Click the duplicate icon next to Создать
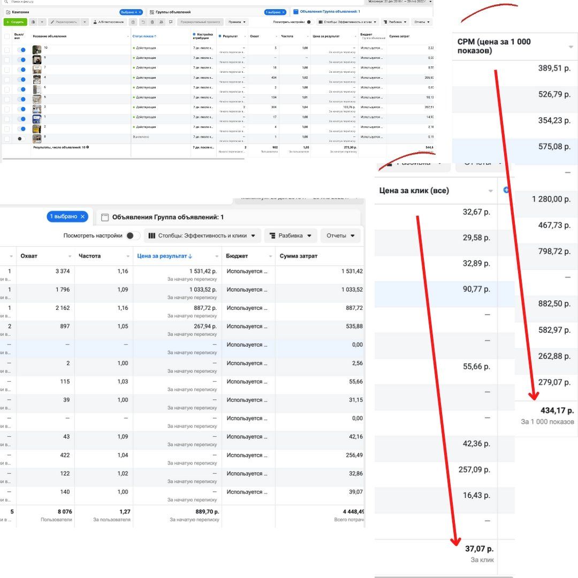 pyautogui.click(x=34, y=22)
